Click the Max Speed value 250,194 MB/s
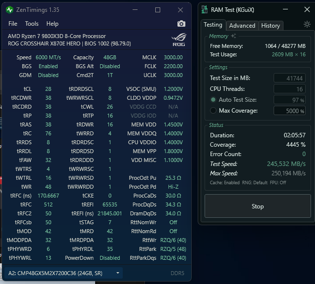This screenshot has height=284, width=315. point(288,173)
